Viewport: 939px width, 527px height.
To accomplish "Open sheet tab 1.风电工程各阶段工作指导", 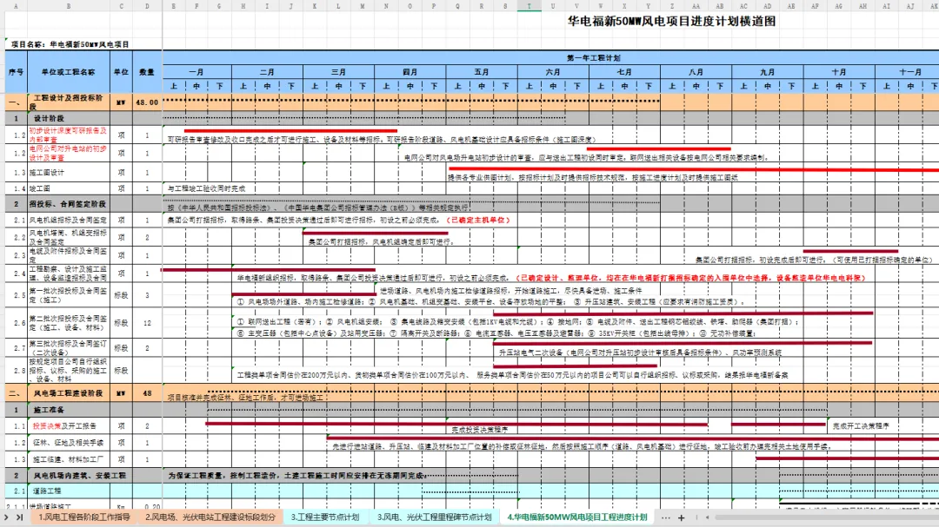I will (x=83, y=517).
